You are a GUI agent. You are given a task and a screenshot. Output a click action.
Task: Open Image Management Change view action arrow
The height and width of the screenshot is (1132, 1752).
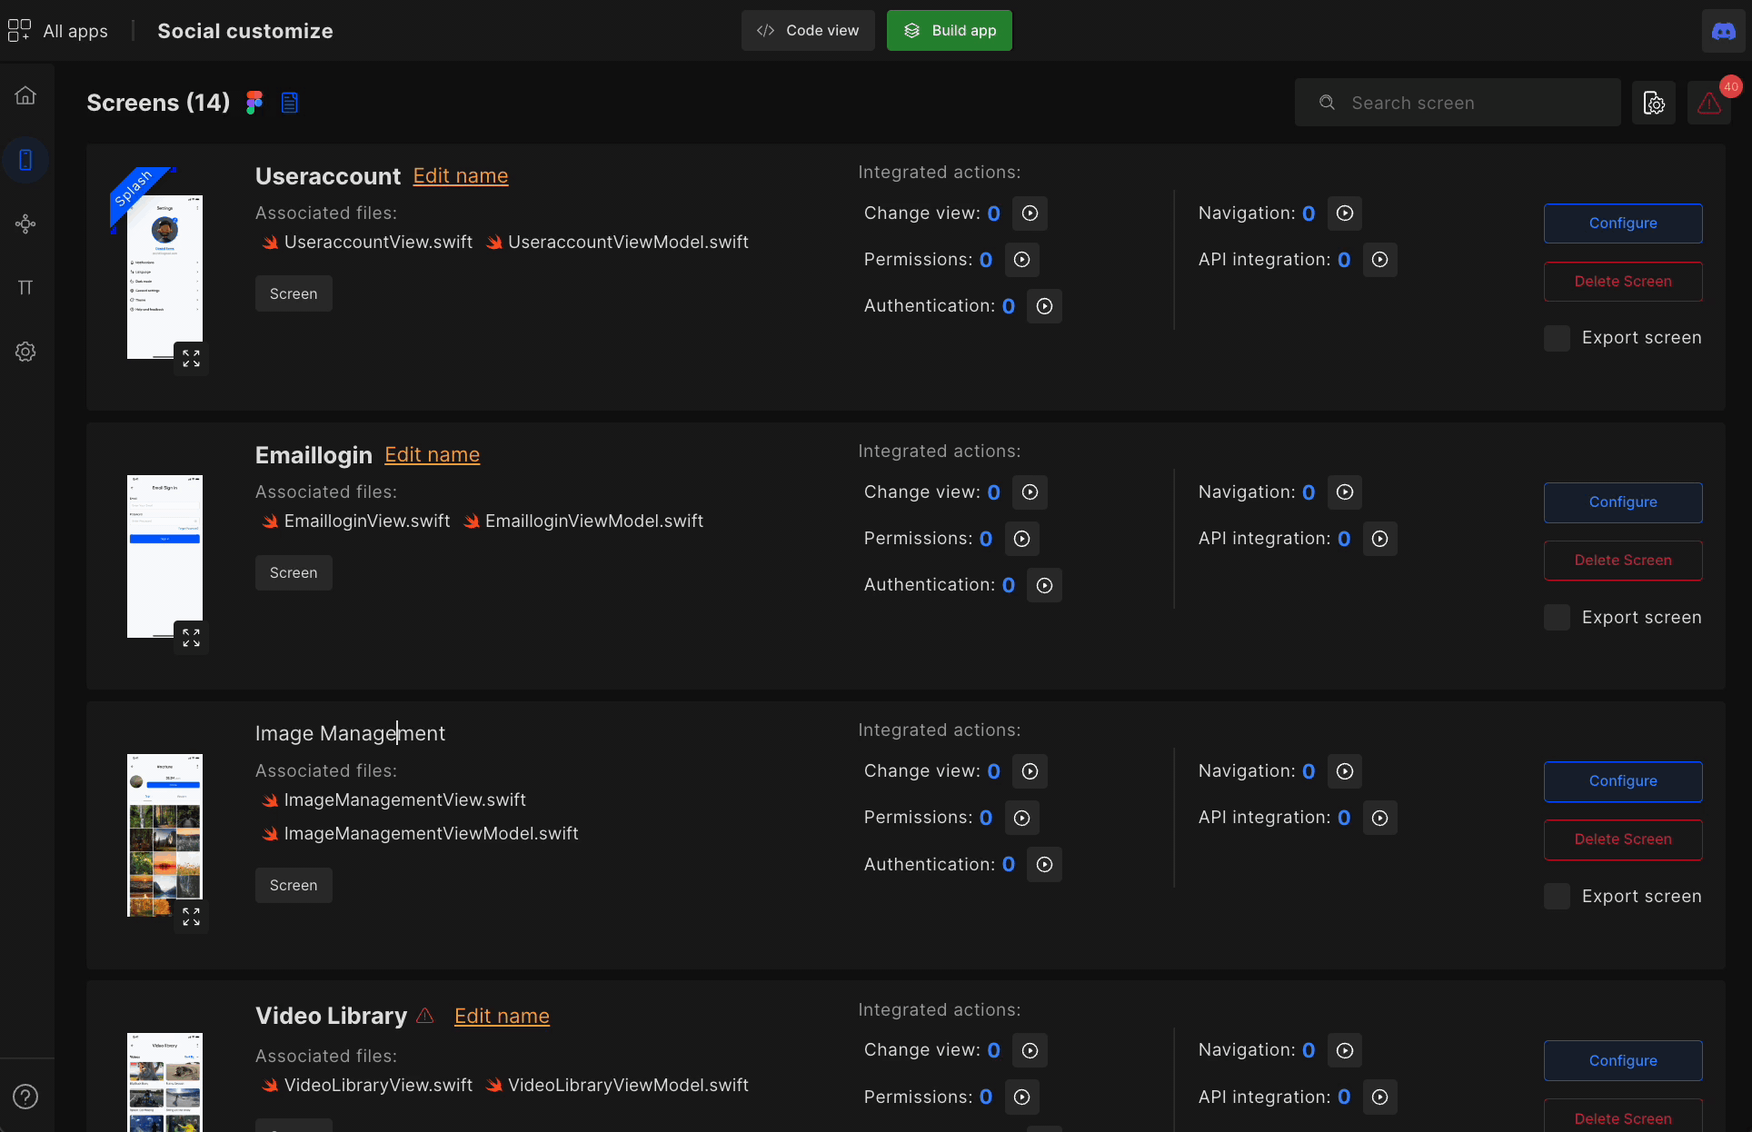1030,771
